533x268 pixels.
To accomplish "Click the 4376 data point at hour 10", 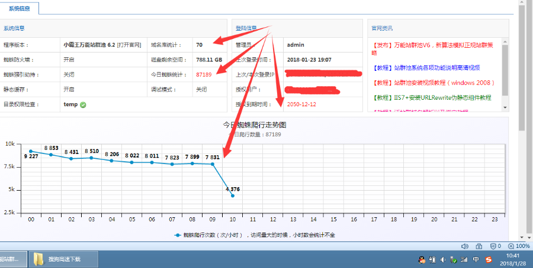I will coord(232,195).
